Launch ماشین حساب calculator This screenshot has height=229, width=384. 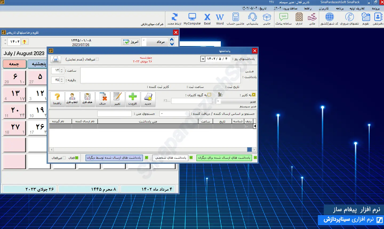click(x=235, y=19)
